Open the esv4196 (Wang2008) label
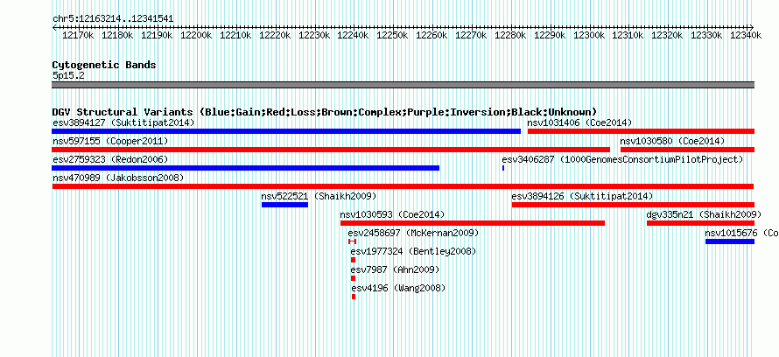This screenshot has height=357, width=779. 399,288
